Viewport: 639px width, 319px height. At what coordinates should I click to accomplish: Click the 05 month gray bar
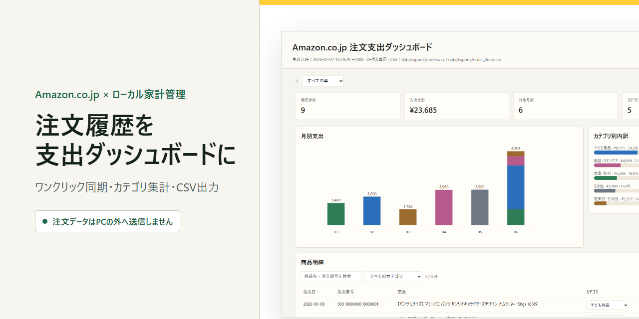pos(480,207)
